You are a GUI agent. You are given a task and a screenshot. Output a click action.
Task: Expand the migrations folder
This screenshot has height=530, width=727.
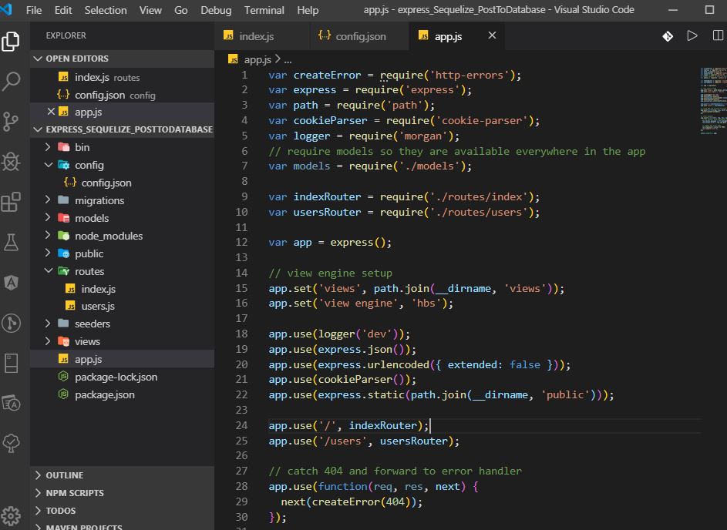tap(122, 200)
